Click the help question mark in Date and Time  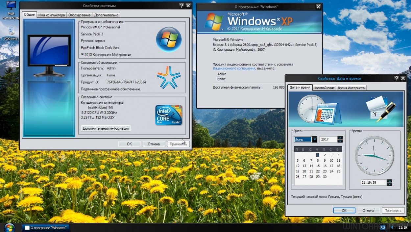click(397, 78)
